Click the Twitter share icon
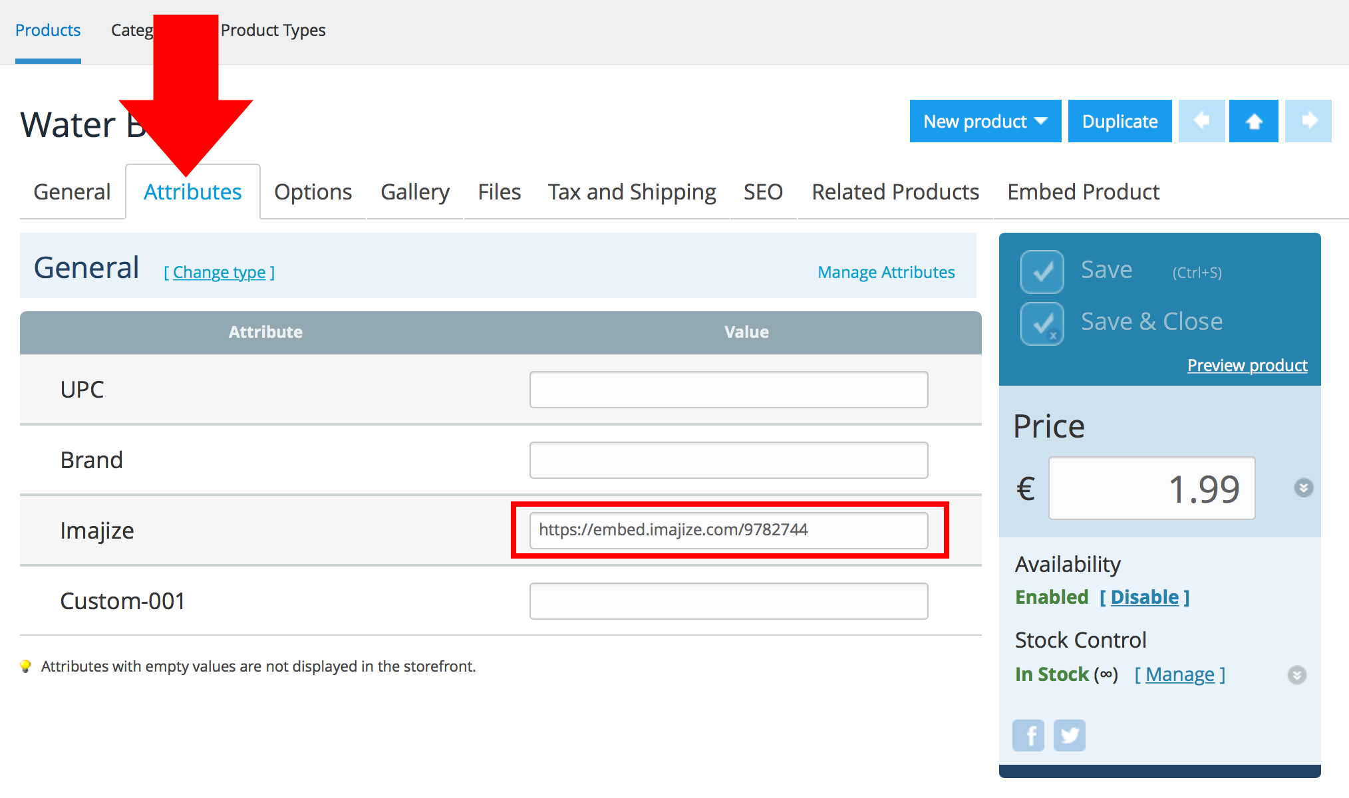Screen dimensions: 1349x798 click(x=1069, y=735)
